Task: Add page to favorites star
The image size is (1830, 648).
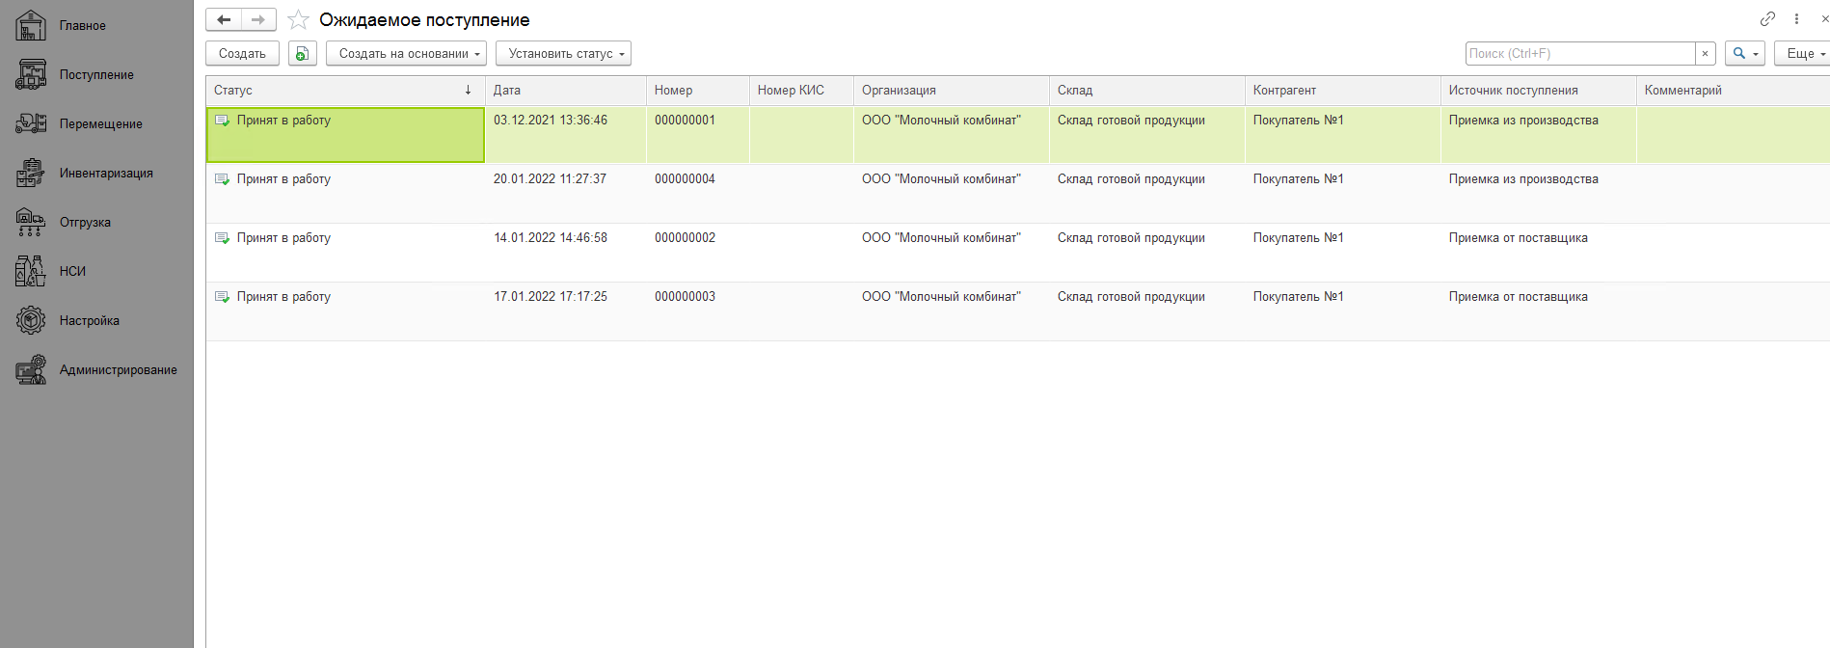Action: (299, 20)
